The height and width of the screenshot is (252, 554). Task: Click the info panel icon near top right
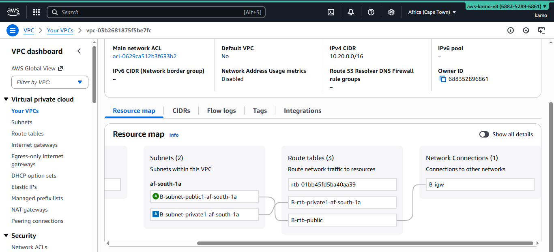510,30
